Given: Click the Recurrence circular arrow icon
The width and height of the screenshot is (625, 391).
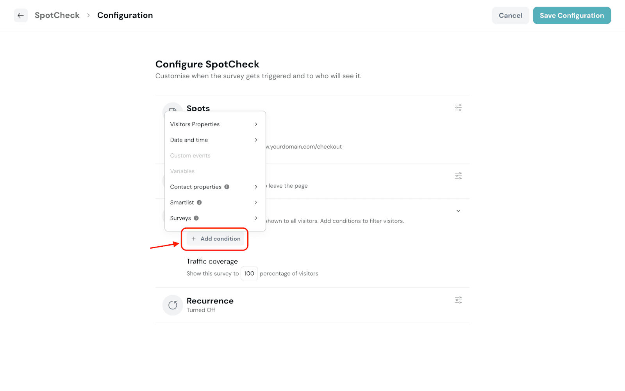Looking at the screenshot, I should click(x=173, y=305).
